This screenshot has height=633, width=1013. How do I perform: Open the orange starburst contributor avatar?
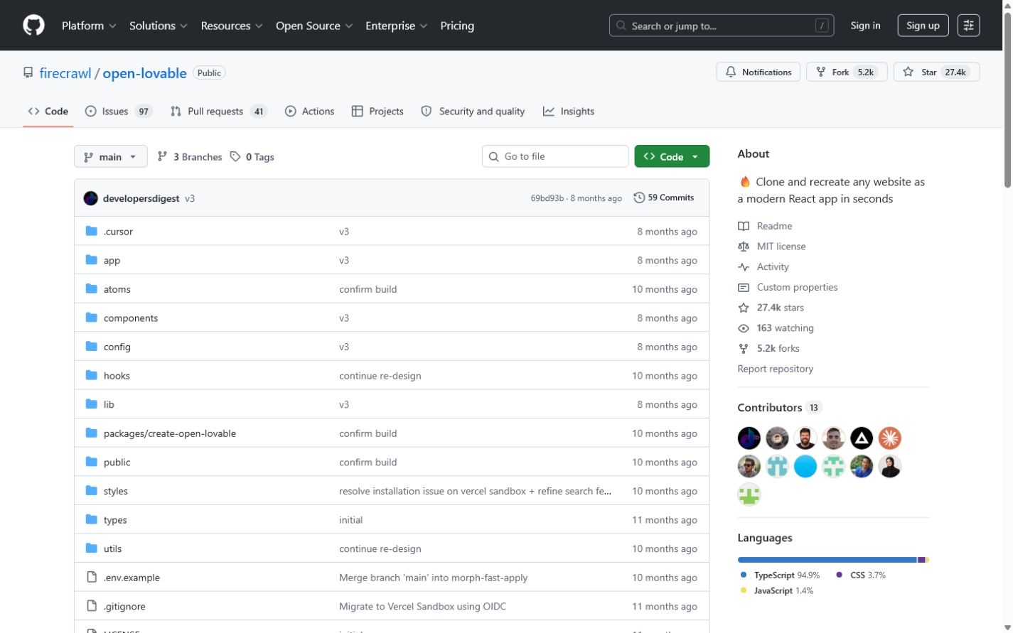click(x=890, y=438)
